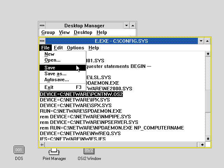Maximize the E.EXE editor window
Screen dimensions: 224x168
(207, 41)
